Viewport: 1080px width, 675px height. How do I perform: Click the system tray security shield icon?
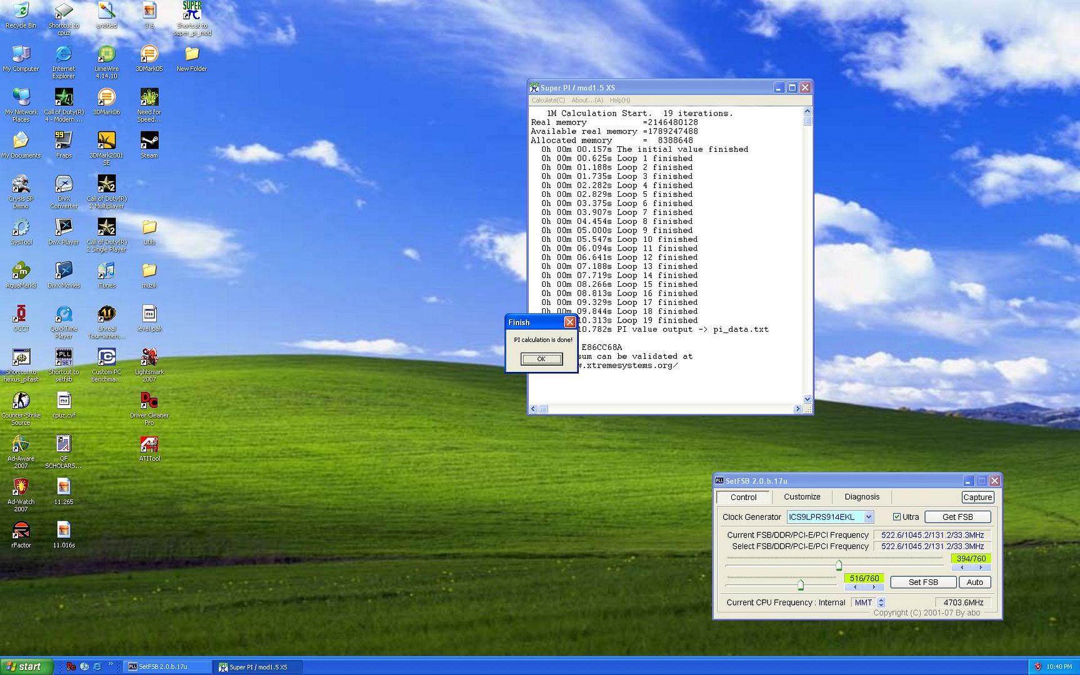(1037, 667)
